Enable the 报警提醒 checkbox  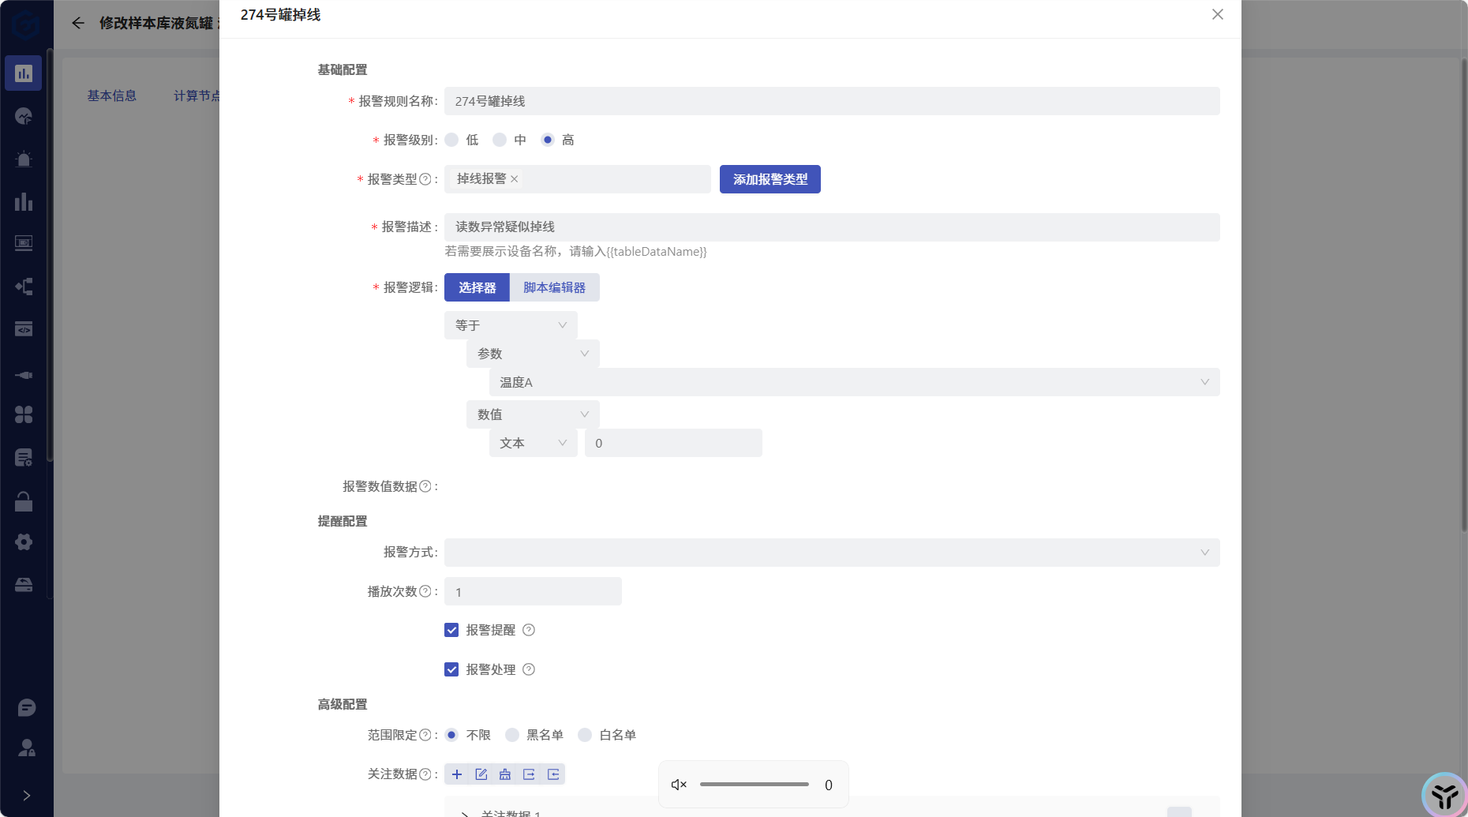click(451, 629)
